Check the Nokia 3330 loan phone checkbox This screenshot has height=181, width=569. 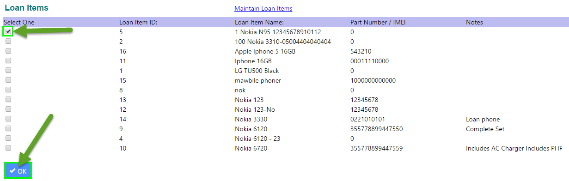tap(8, 119)
